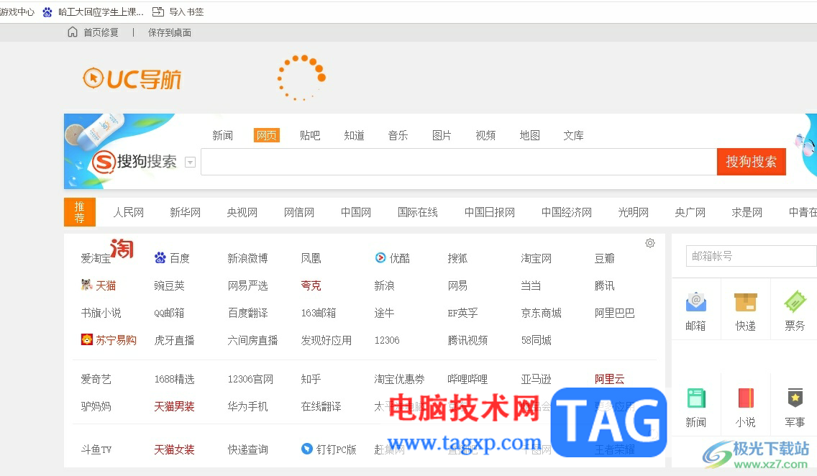Viewport: 817px width, 476px height.
Task: Open the 搜狐 link
Action: click(x=457, y=258)
